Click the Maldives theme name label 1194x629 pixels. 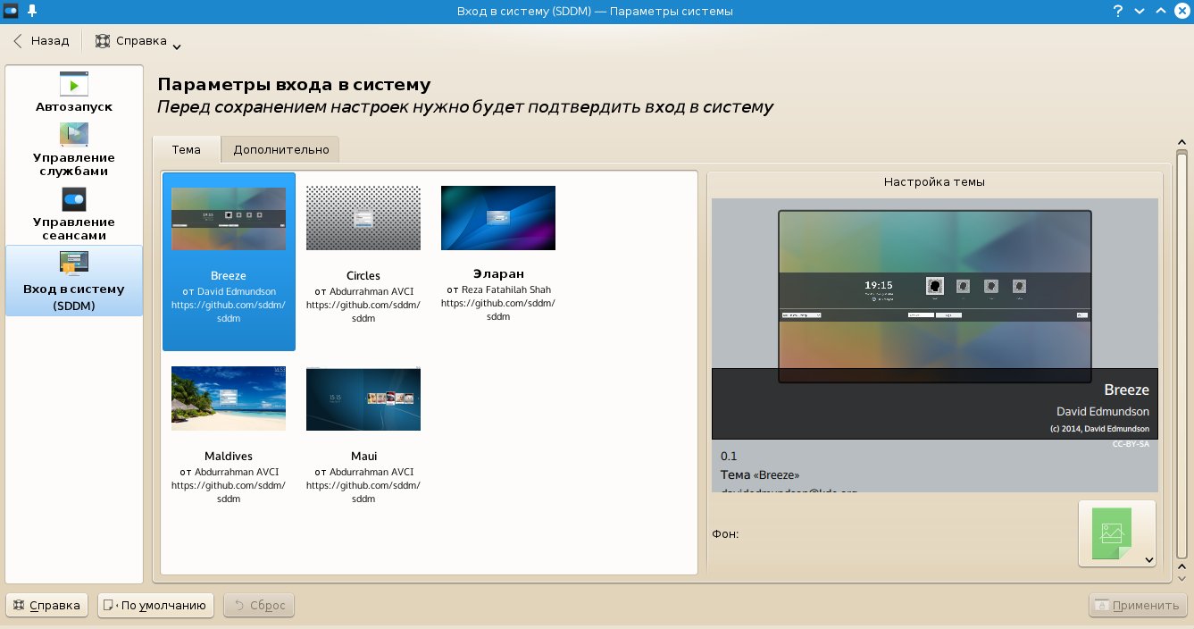(x=229, y=457)
